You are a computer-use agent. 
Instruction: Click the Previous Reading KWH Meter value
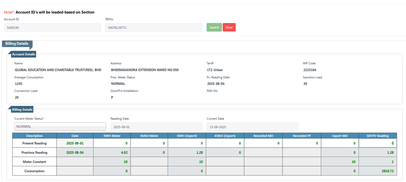112,152
